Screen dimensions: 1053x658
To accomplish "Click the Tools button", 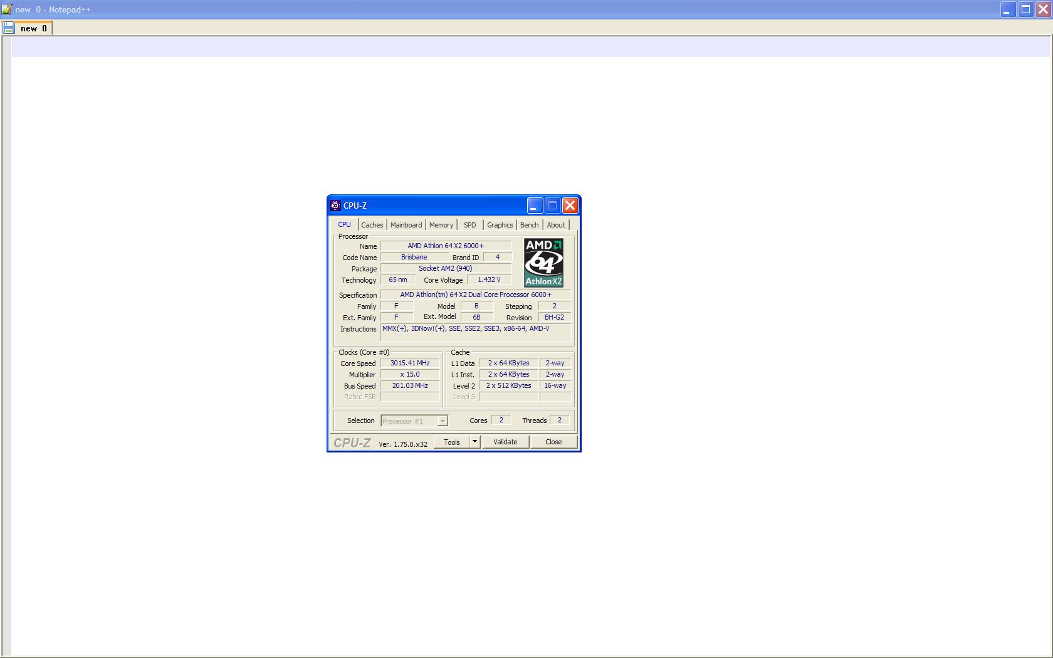I will (452, 442).
